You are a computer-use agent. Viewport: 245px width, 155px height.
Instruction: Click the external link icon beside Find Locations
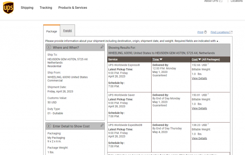point(231,32)
